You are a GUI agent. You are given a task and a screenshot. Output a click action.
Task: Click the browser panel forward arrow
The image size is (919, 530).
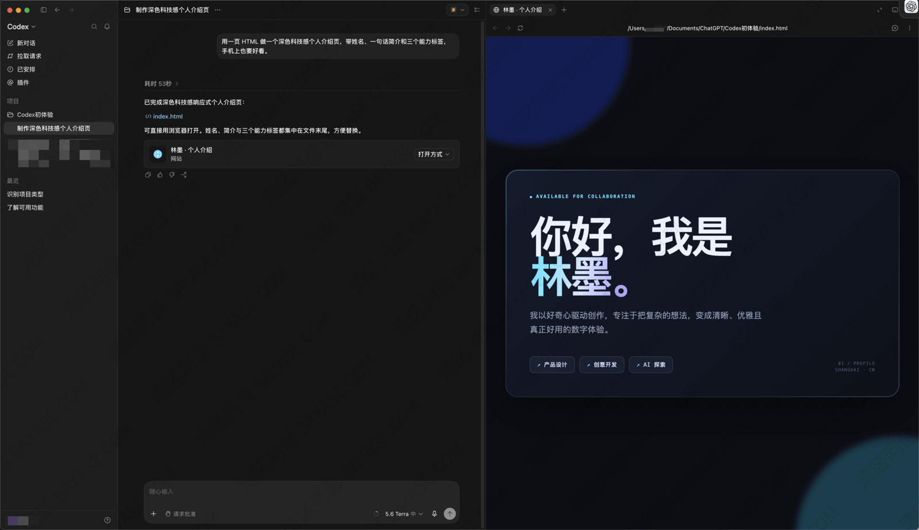point(508,28)
